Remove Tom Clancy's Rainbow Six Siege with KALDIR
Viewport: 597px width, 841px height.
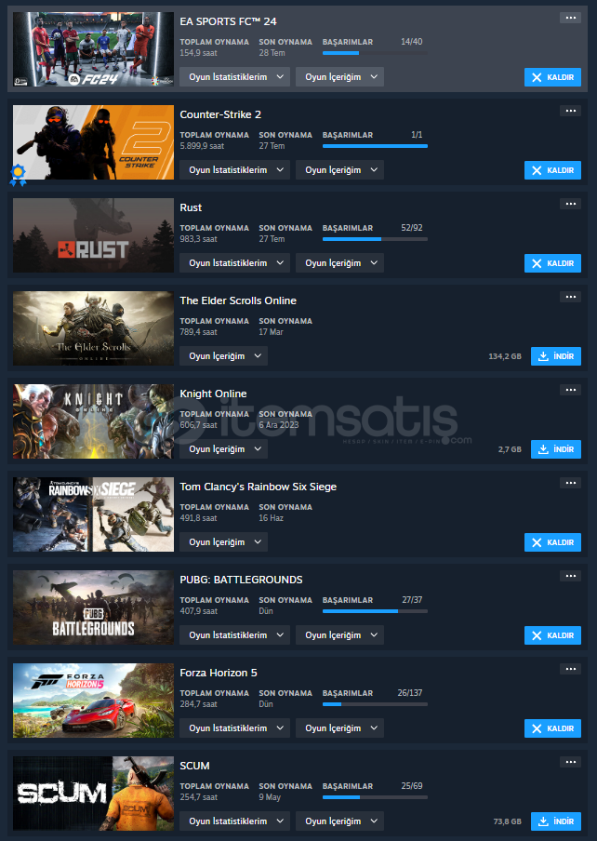click(x=552, y=542)
